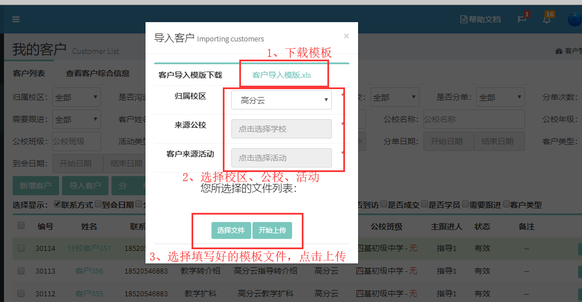The image size is (582, 302).
Task: Open the 是否分单 filter dropdown
Action: (500, 97)
